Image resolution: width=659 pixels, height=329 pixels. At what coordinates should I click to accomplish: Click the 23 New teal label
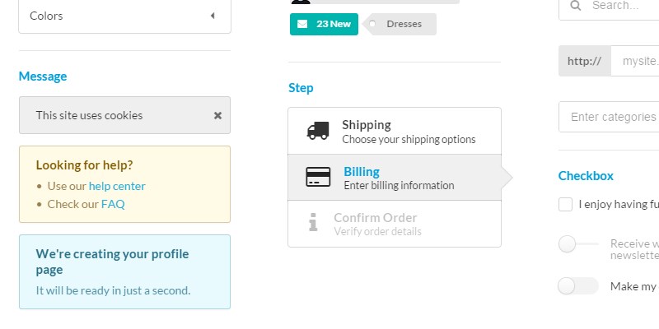pos(324,24)
